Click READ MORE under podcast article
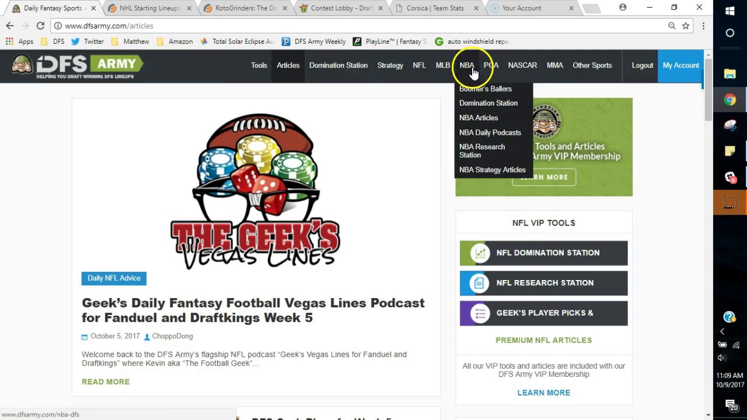Screen dimensions: 747x420 pos(106,381)
